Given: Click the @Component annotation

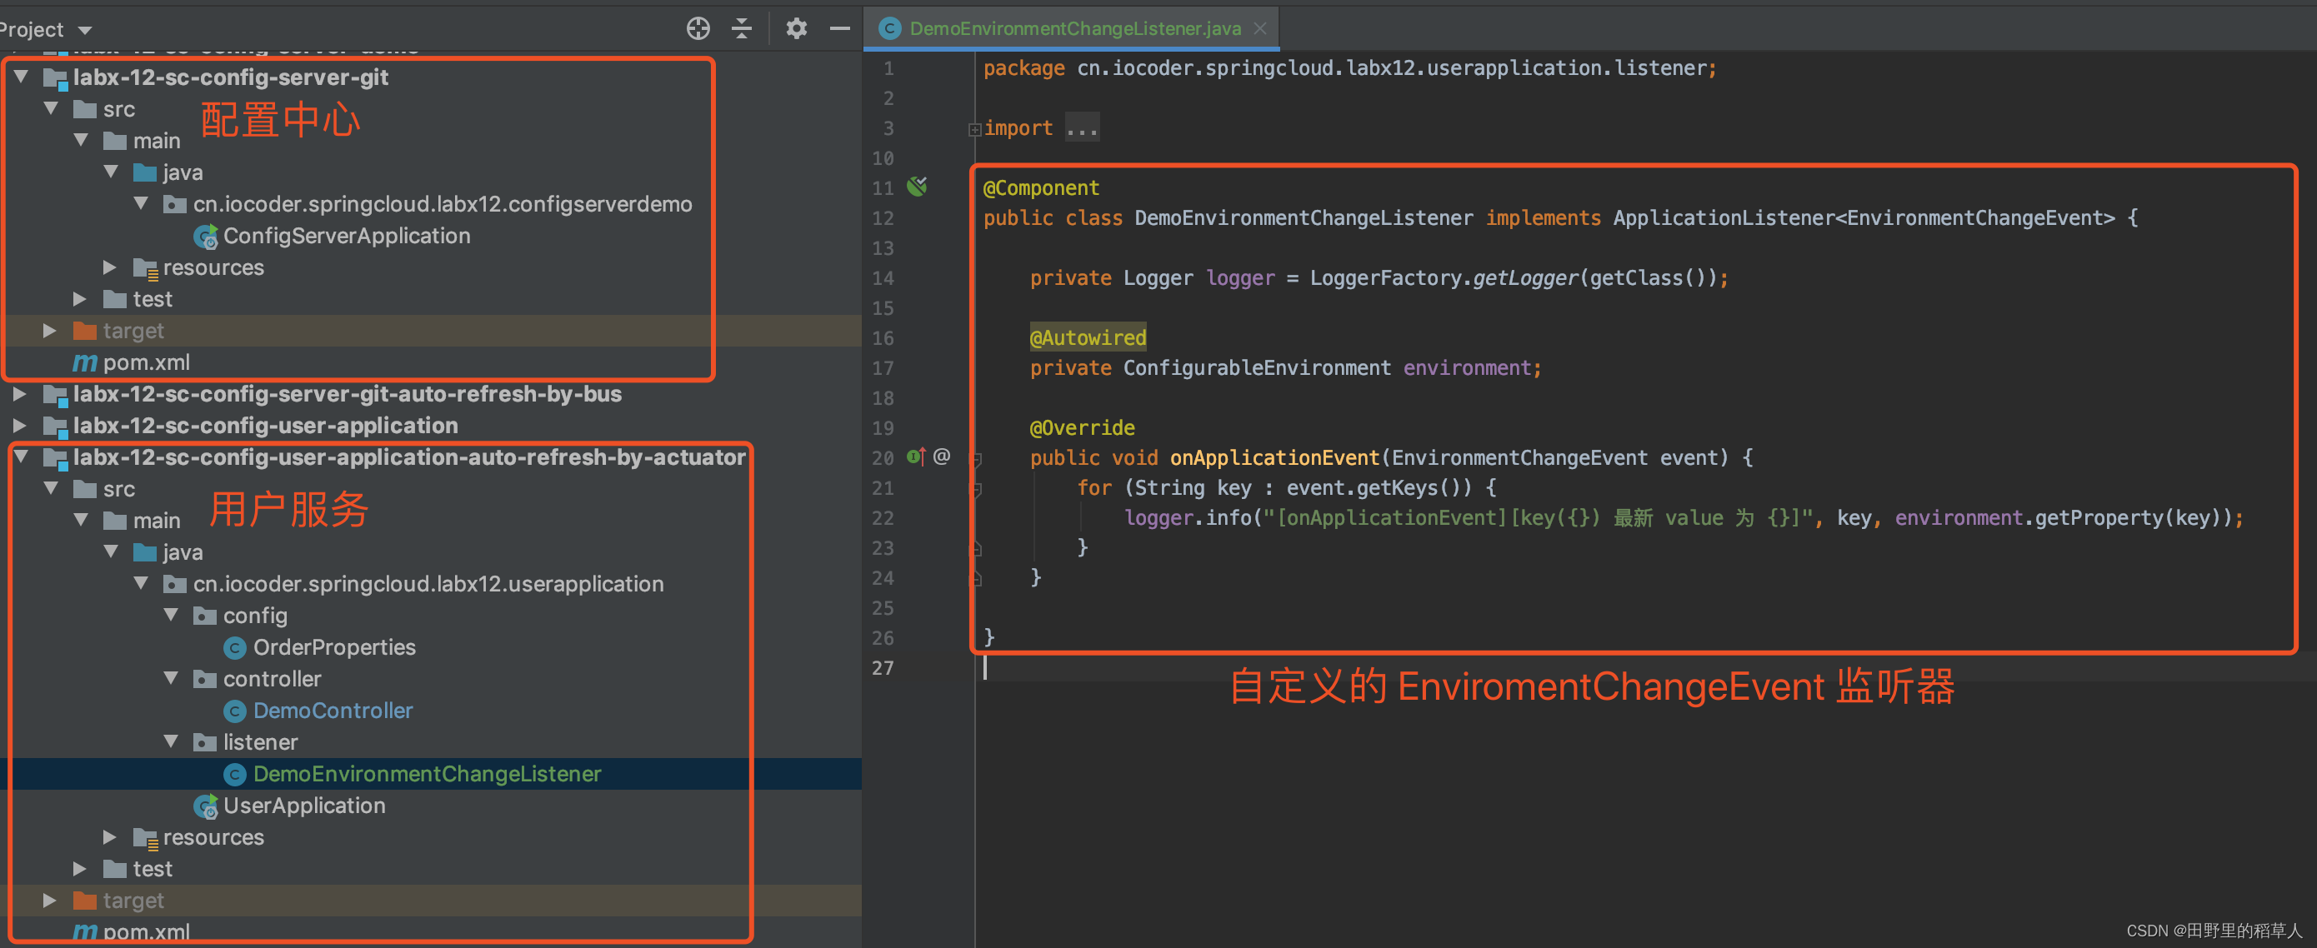Looking at the screenshot, I should tap(1041, 188).
